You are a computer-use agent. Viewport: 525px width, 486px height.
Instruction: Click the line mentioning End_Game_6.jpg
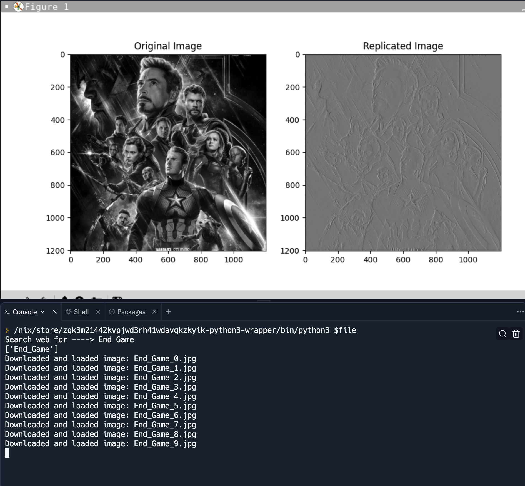pyautogui.click(x=101, y=415)
